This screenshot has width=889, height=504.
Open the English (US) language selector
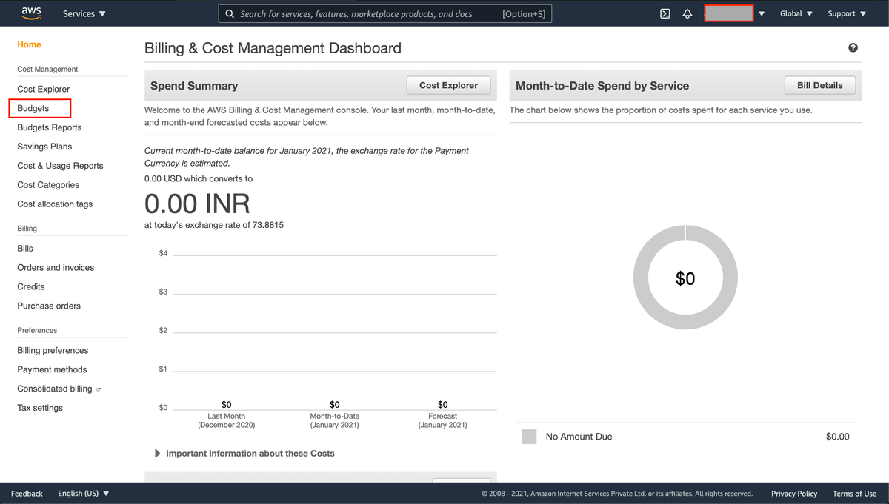[84, 494]
